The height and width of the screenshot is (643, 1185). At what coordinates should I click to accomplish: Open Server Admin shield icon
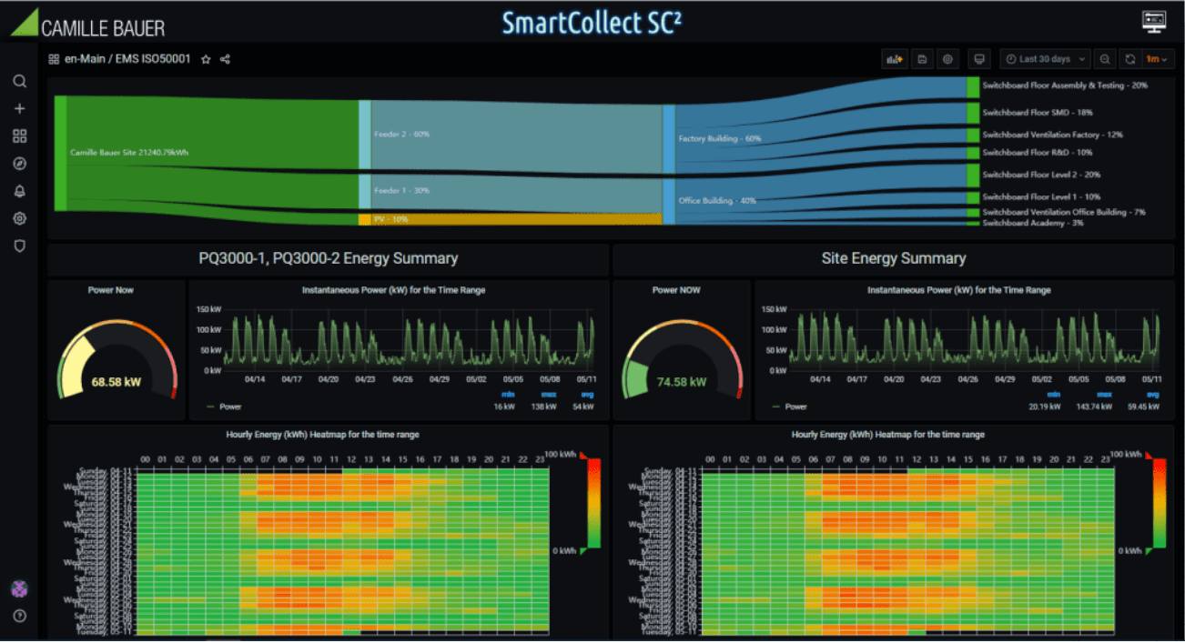[x=19, y=246]
